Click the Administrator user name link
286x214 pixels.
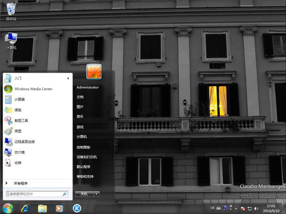point(88,87)
